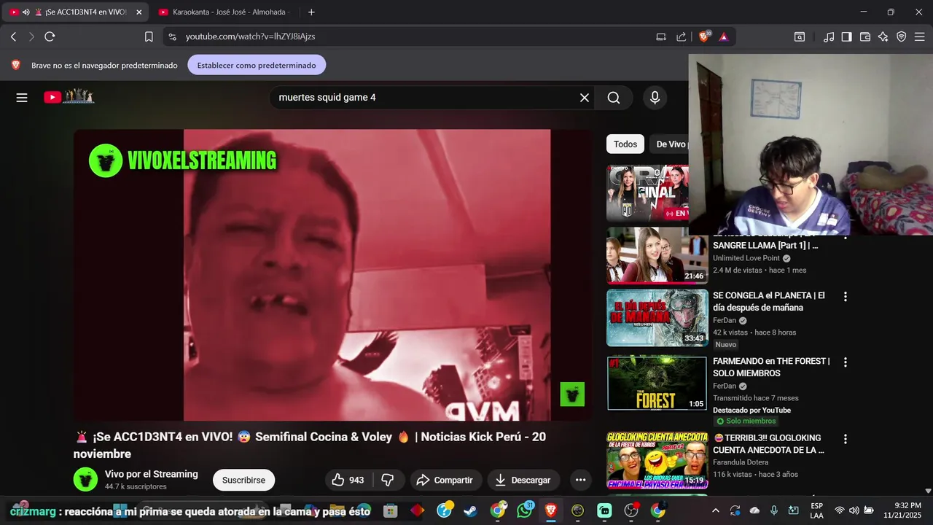The image size is (933, 525).
Task: Subscribe with the Suscribirse button
Action: point(243,480)
